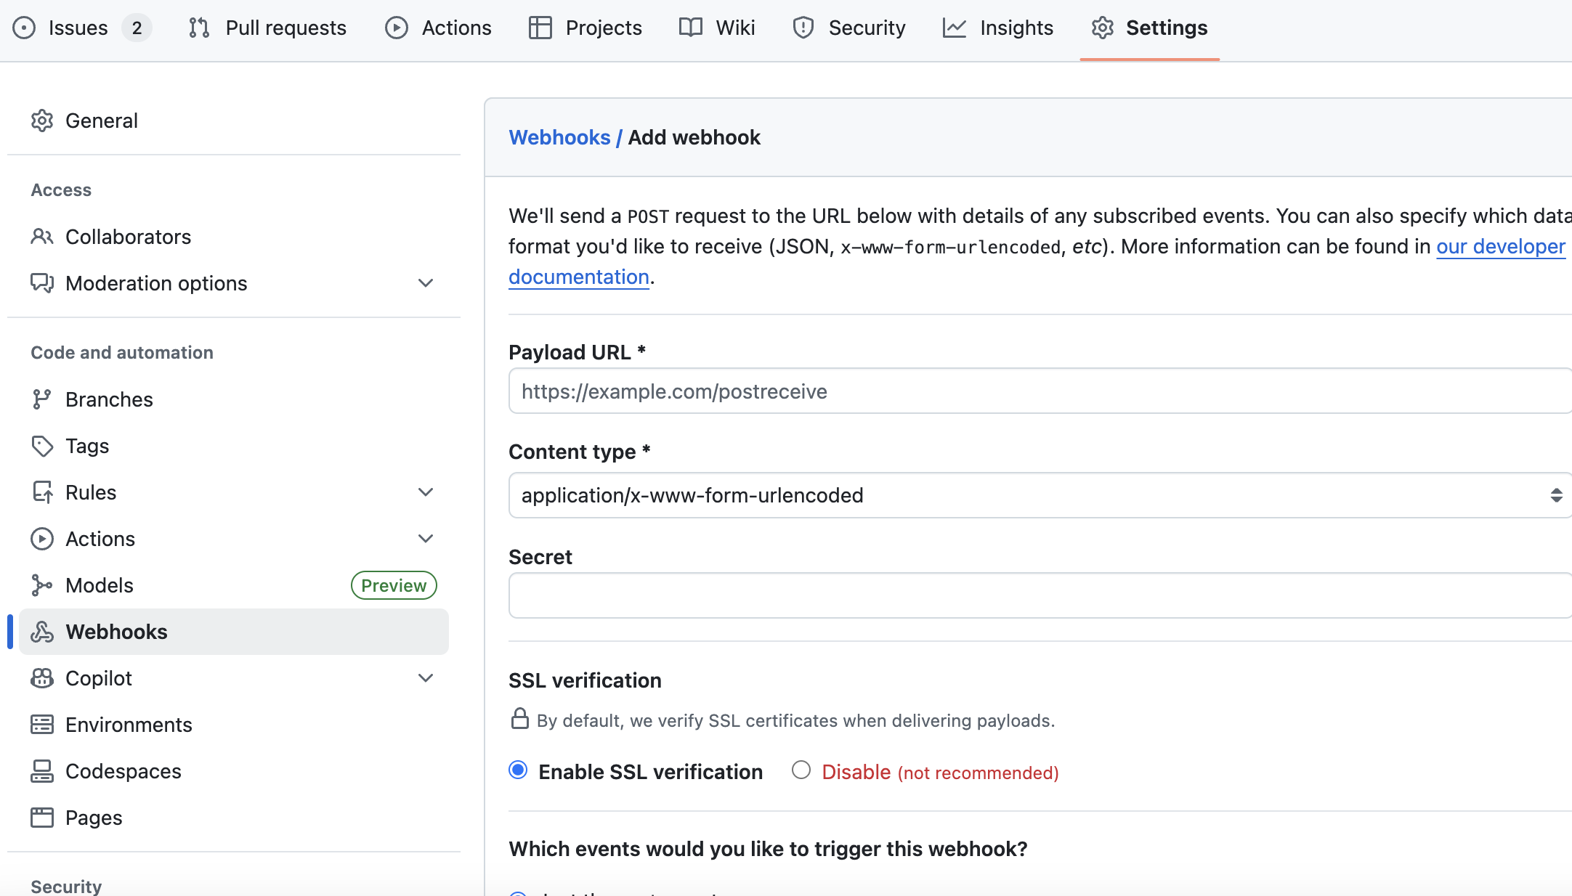The image size is (1572, 896).
Task: Click the General gear icon
Action: pos(42,121)
